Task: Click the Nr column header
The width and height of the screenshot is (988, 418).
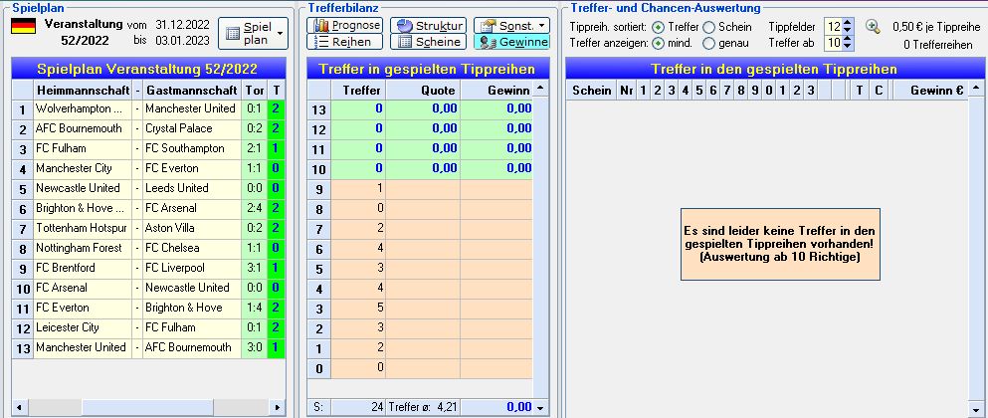Action: point(626,91)
